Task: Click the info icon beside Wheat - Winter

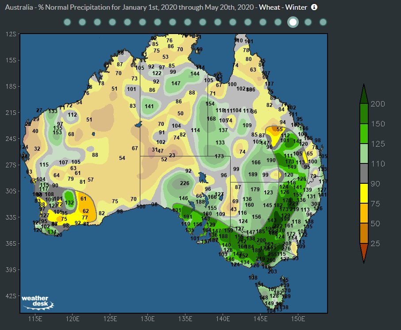Action: tap(314, 7)
